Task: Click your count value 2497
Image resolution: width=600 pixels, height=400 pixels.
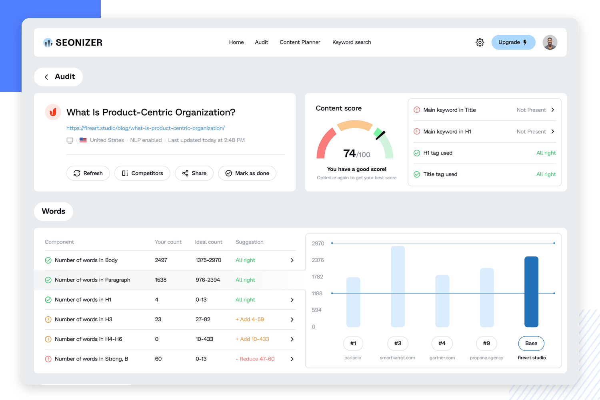Action: pyautogui.click(x=161, y=260)
